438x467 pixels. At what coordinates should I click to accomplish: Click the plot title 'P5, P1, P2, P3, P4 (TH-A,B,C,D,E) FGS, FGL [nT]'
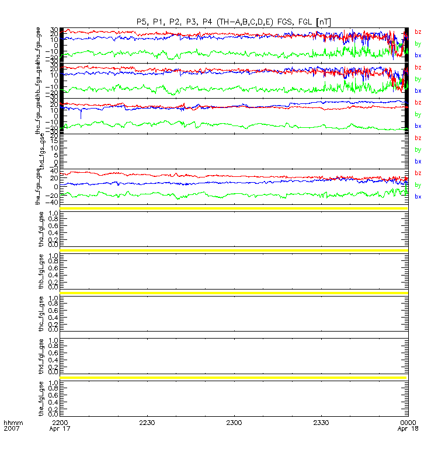click(x=234, y=22)
